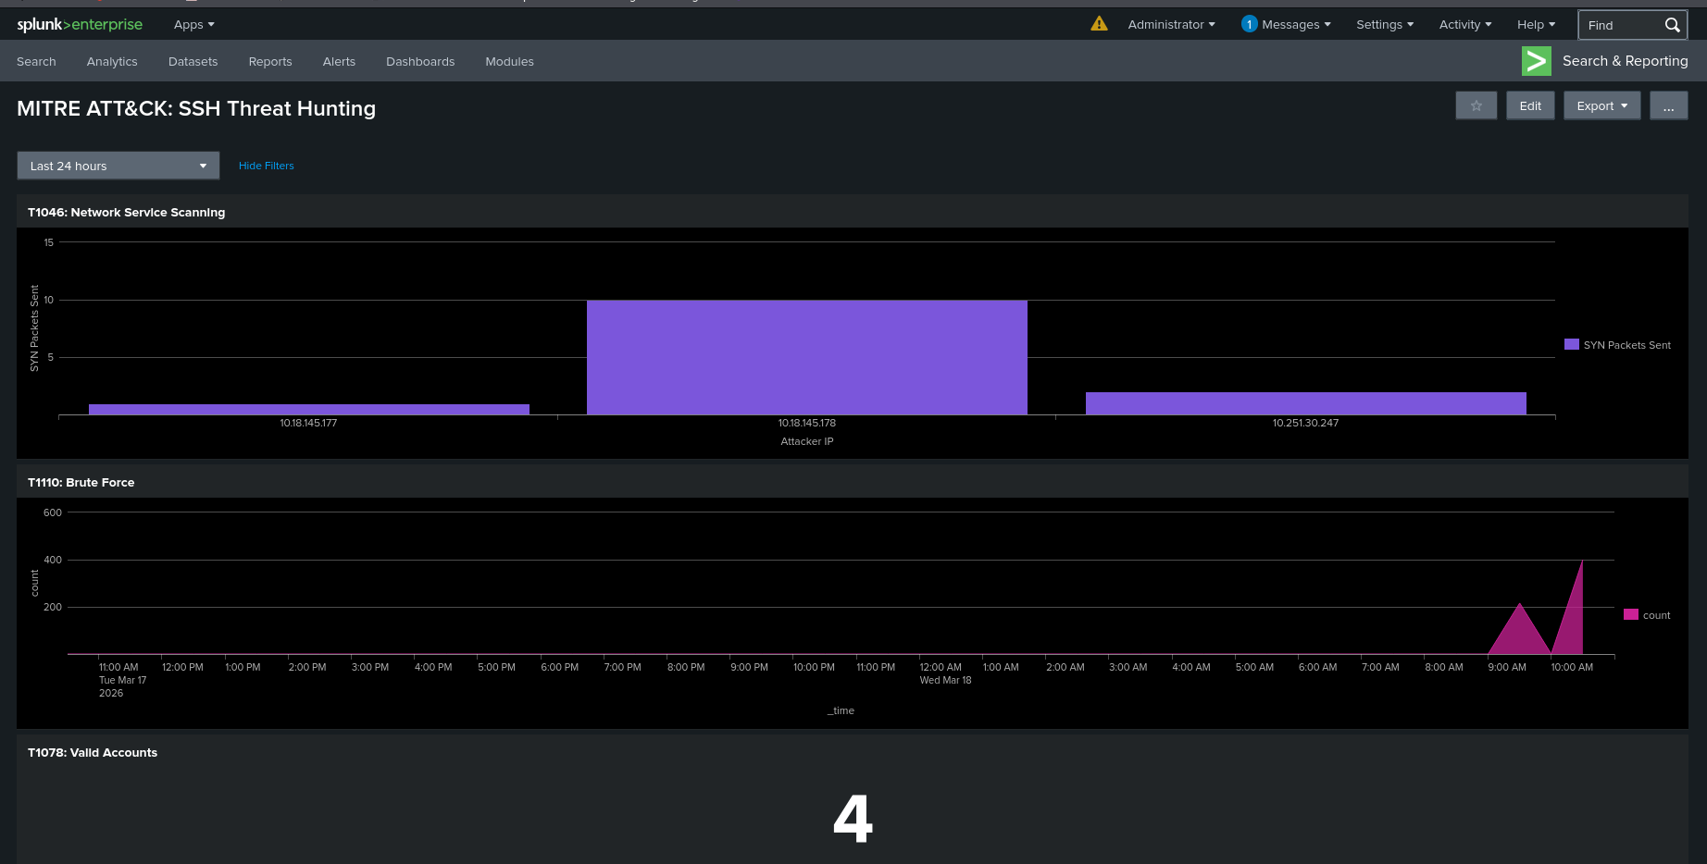1707x864 pixels.
Task: Toggle the SYN Packets Sent legend series
Action: click(1617, 345)
